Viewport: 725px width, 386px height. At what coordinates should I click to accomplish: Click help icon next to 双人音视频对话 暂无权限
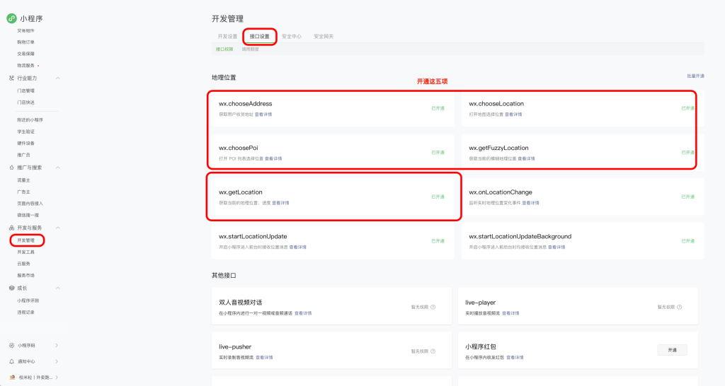pyautogui.click(x=433, y=307)
